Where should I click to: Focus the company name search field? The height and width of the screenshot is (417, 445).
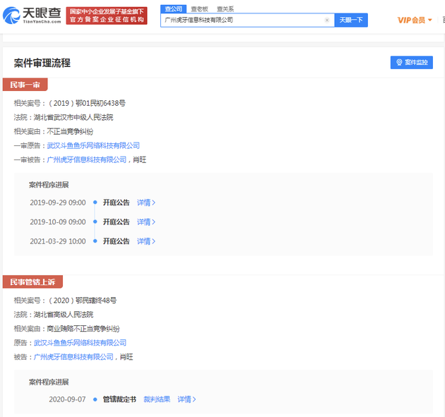coord(240,20)
